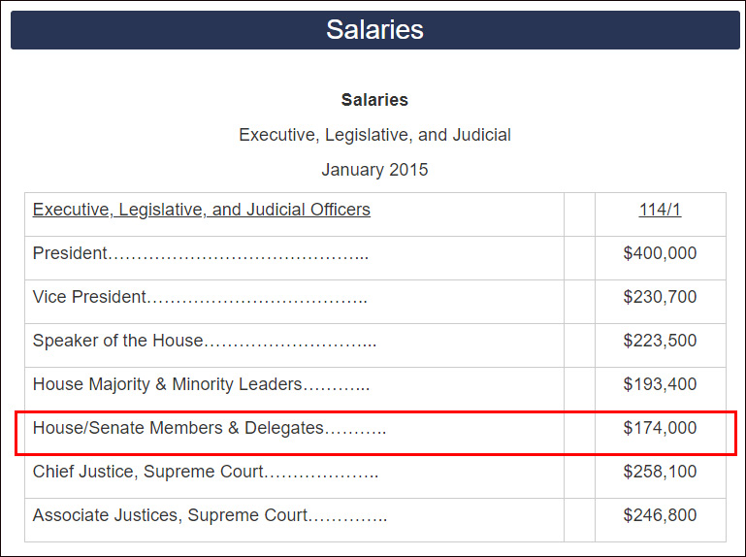Click the highlighted $174,000 salary value
The height and width of the screenshot is (557, 746).
pyautogui.click(x=660, y=428)
